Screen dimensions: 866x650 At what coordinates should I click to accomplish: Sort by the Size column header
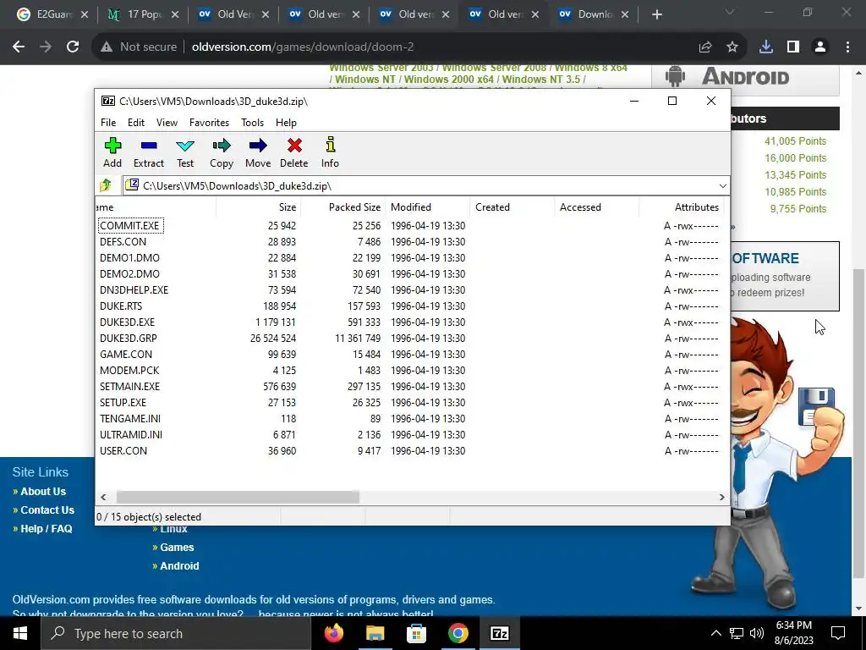pyautogui.click(x=259, y=207)
